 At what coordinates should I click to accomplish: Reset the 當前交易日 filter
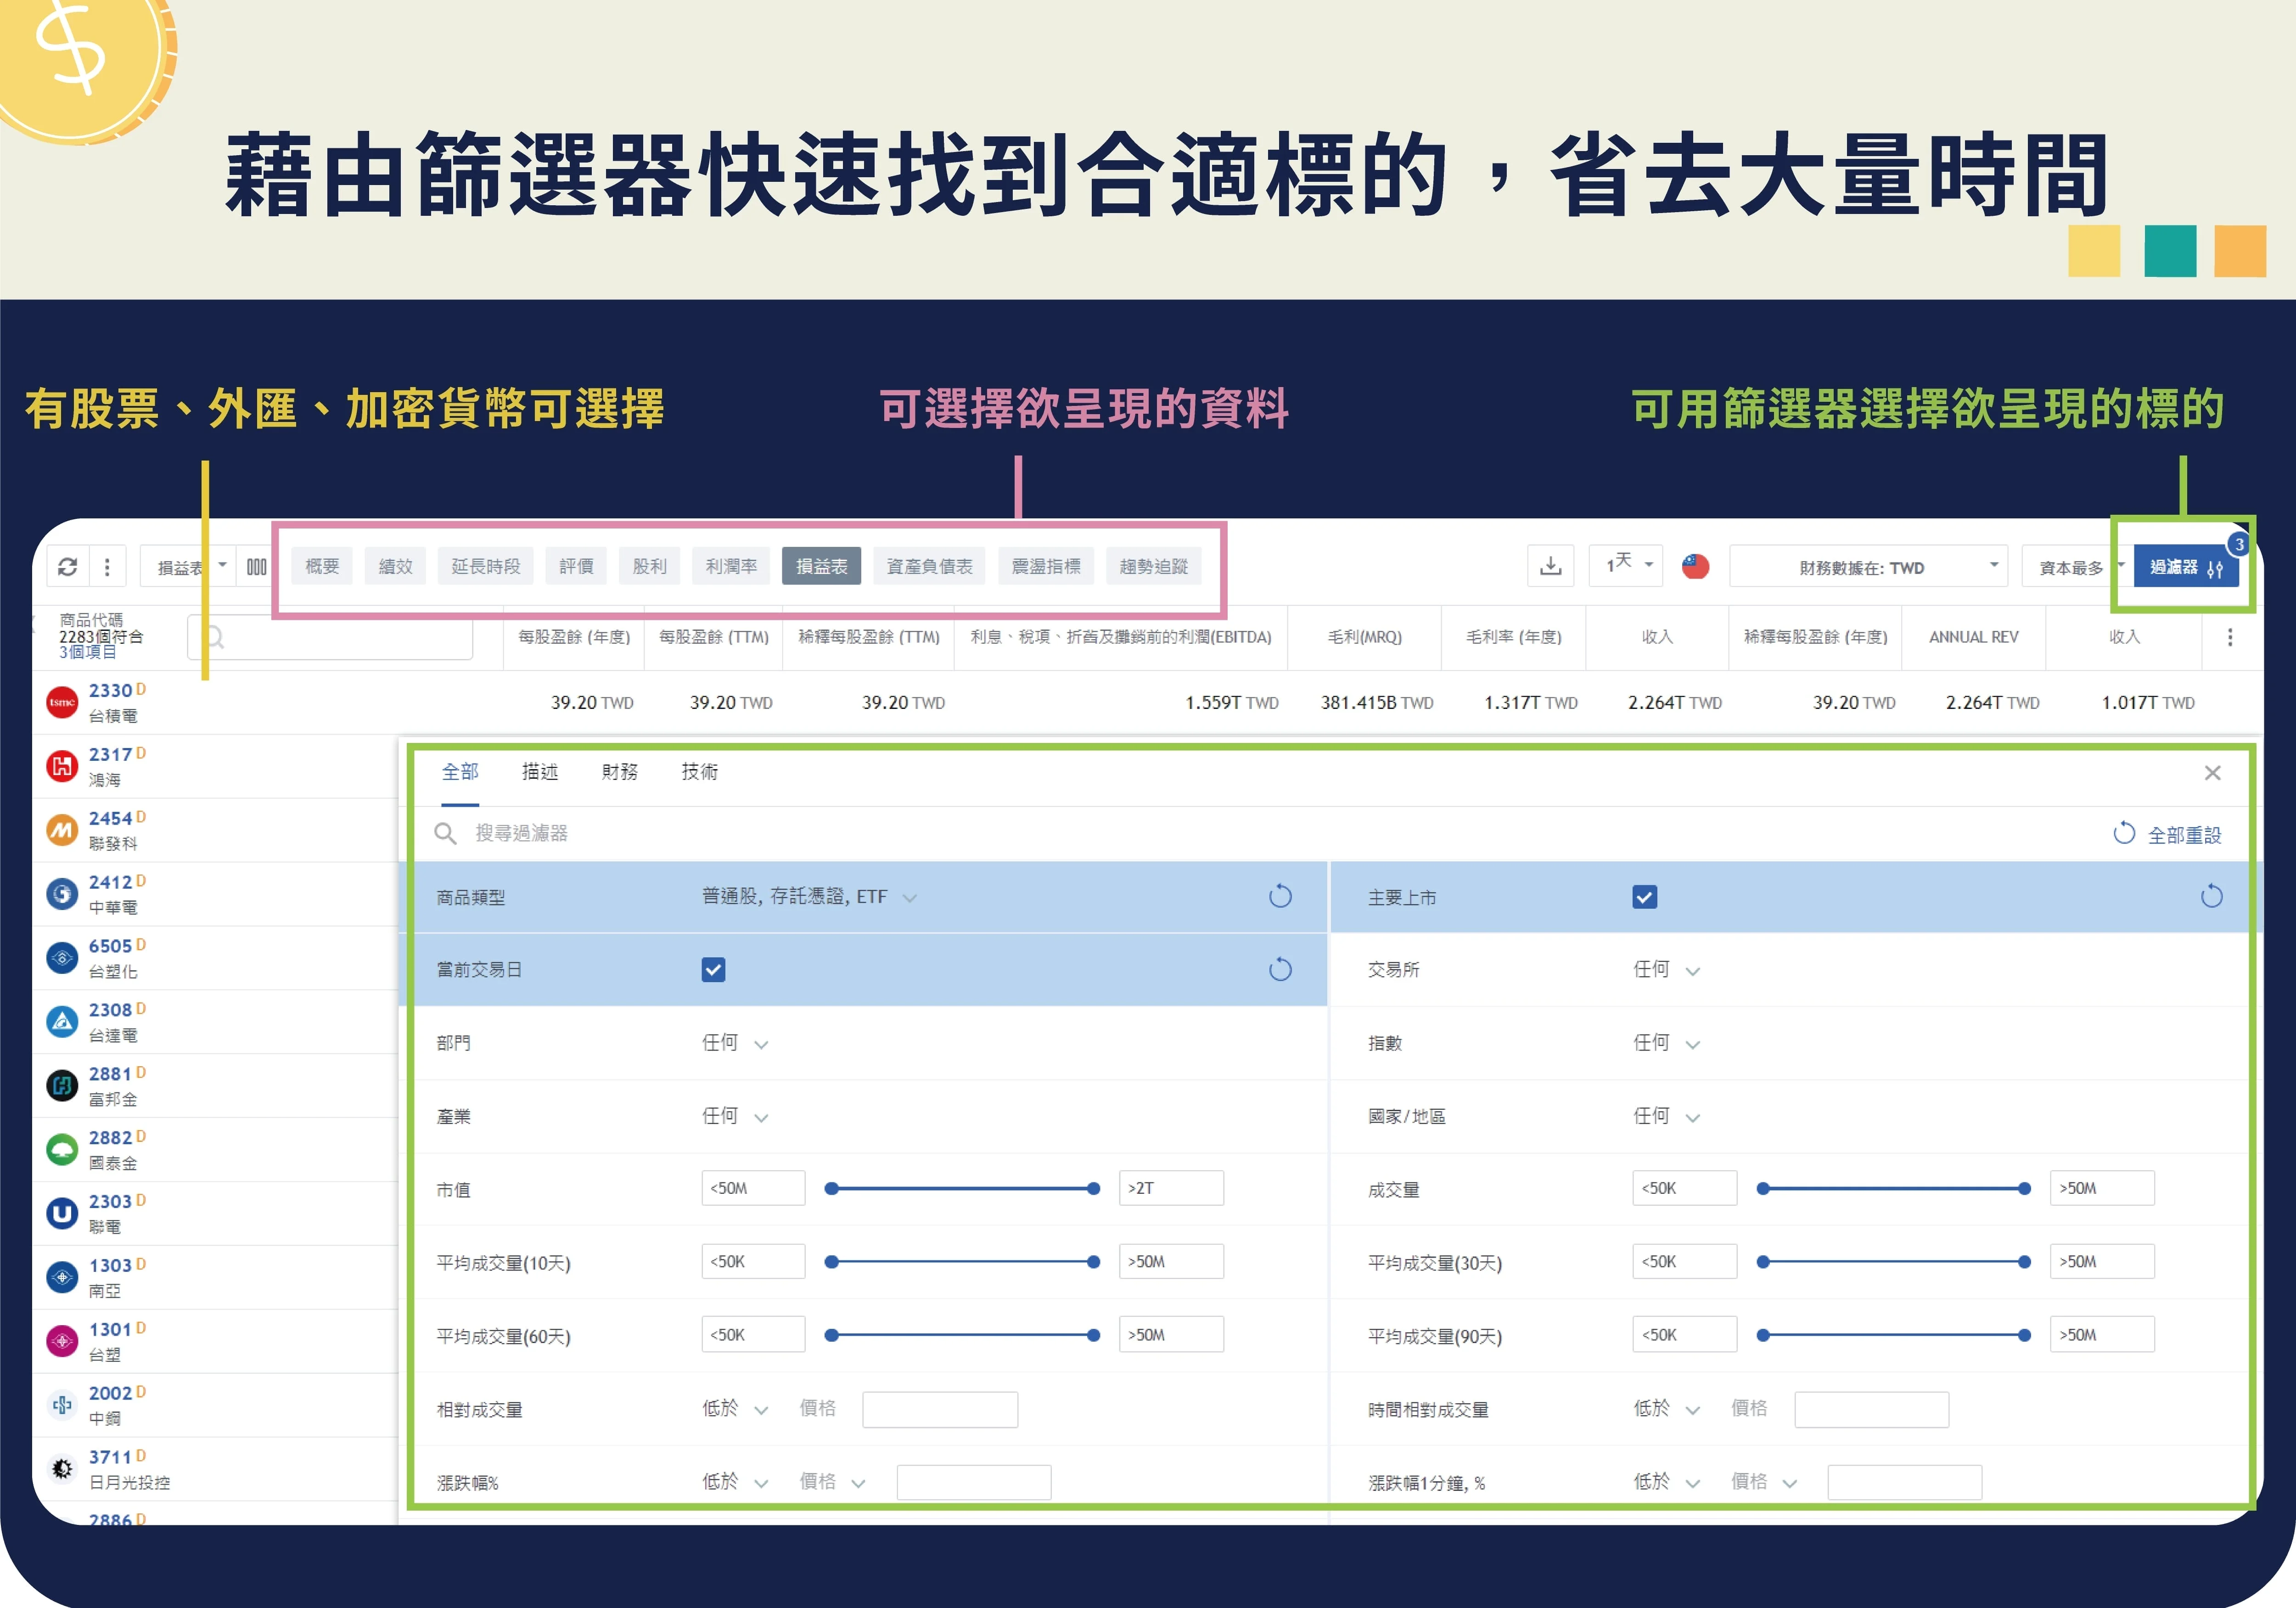(x=1280, y=969)
